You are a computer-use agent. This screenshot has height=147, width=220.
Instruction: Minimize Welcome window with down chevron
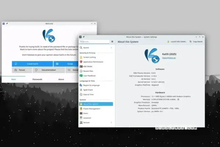click(92, 24)
